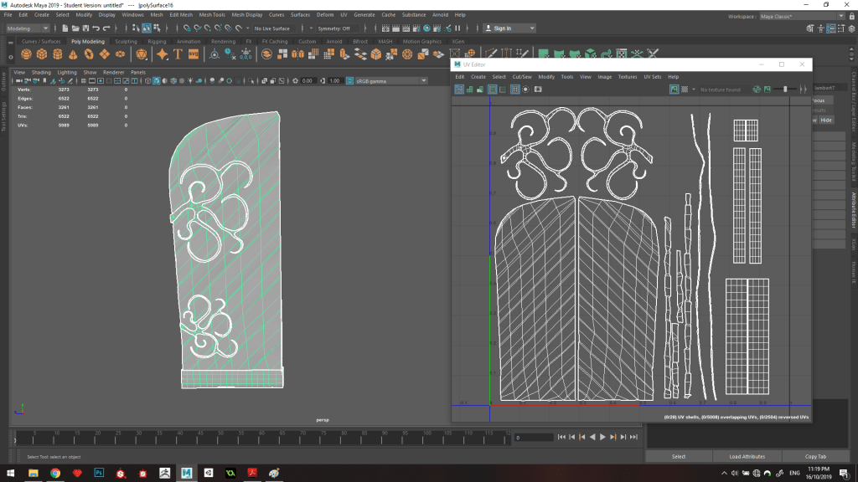858x482 pixels.
Task: Click the Load Attributes button
Action: 747,457
